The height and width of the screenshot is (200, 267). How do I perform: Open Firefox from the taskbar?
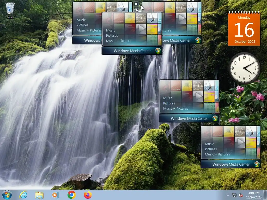click(x=88, y=195)
